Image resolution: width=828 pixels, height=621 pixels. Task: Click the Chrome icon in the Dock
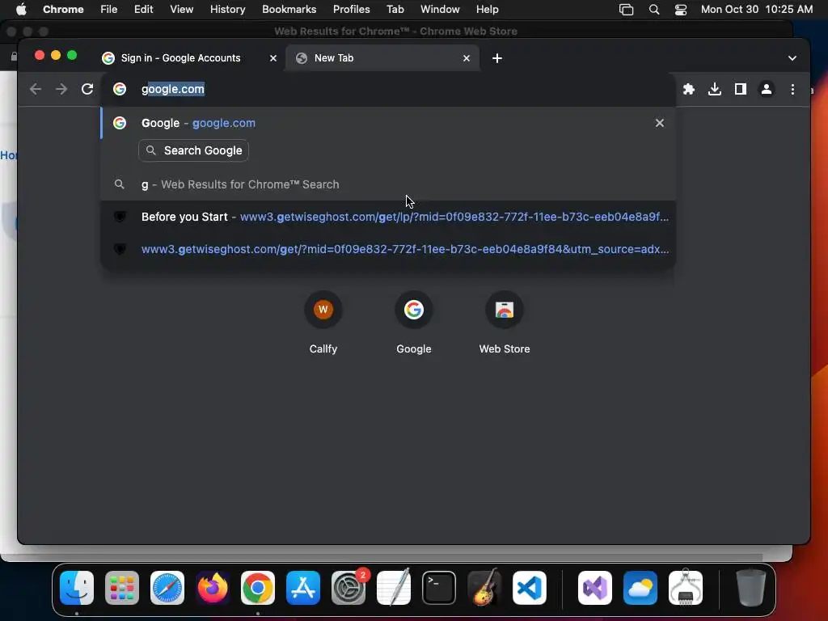258,588
